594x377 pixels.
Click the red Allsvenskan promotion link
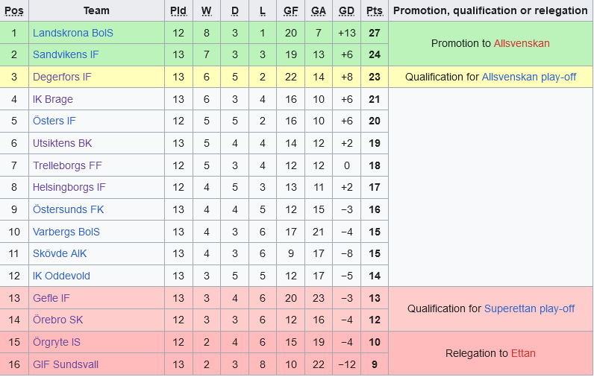click(522, 43)
